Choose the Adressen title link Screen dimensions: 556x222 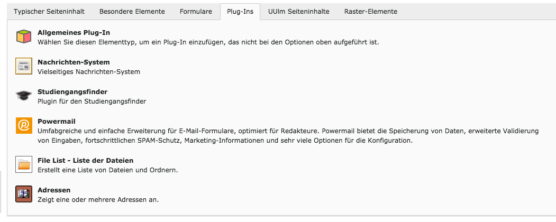[54, 190]
